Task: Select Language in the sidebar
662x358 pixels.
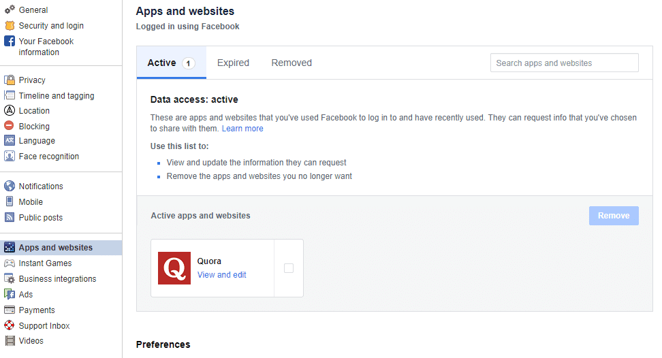Action: tap(37, 141)
